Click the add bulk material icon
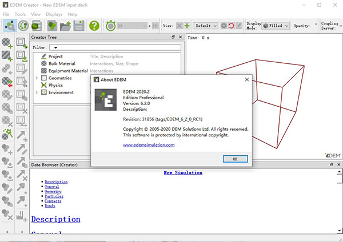The height and width of the screenshot is (242, 343). [7, 43]
